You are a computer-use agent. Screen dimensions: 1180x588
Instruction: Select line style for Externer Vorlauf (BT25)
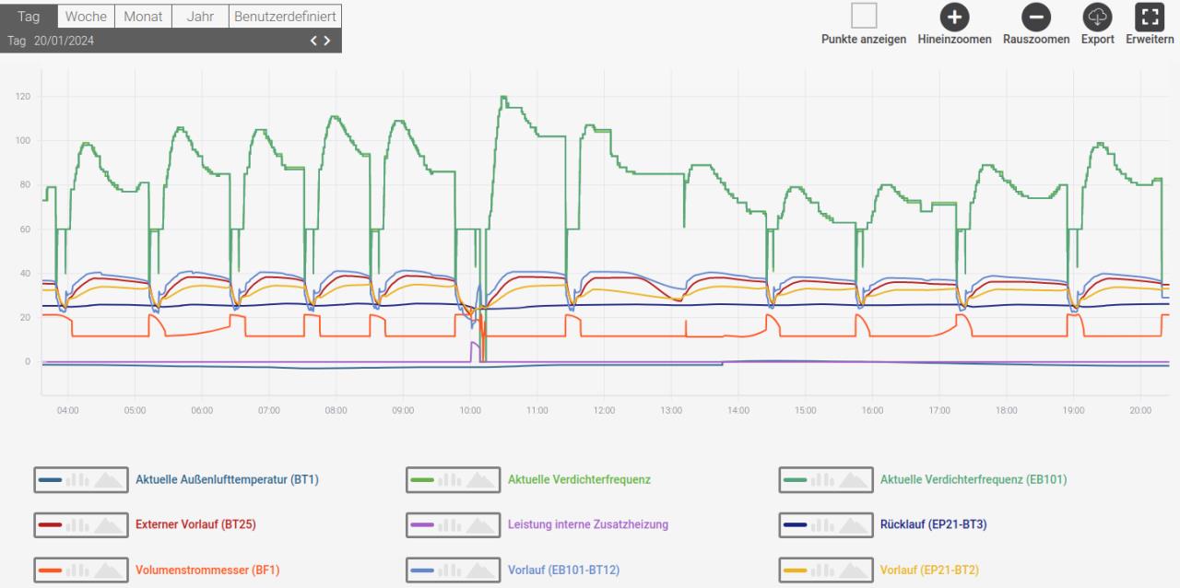click(51, 524)
